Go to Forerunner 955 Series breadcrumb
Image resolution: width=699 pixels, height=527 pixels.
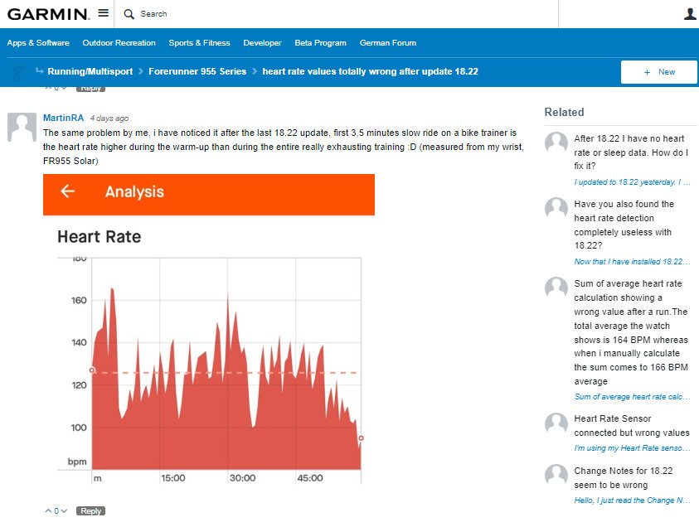[197, 71]
